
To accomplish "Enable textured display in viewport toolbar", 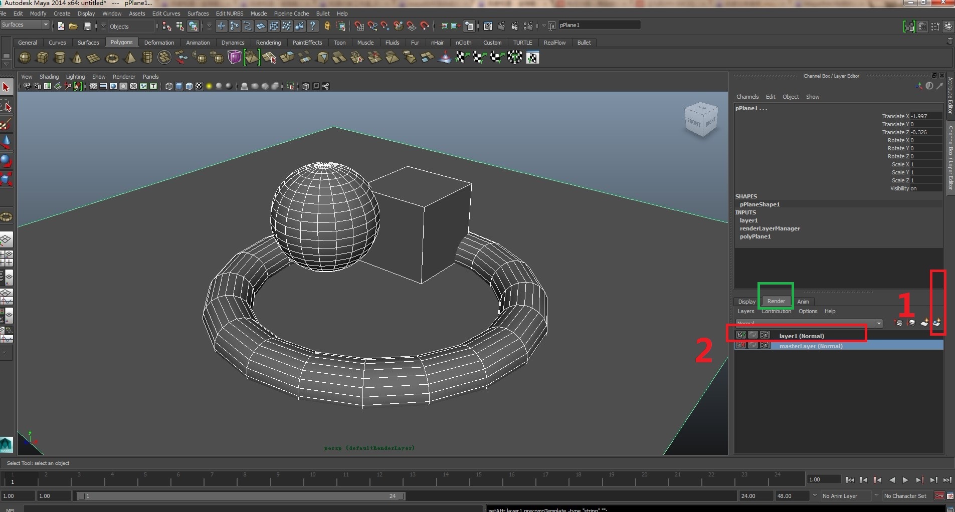I will pyautogui.click(x=199, y=86).
